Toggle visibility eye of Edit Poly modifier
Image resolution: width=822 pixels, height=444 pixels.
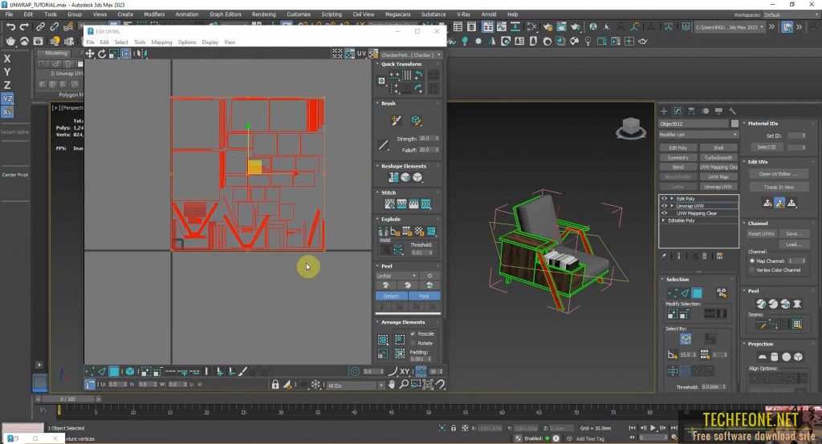tap(664, 199)
